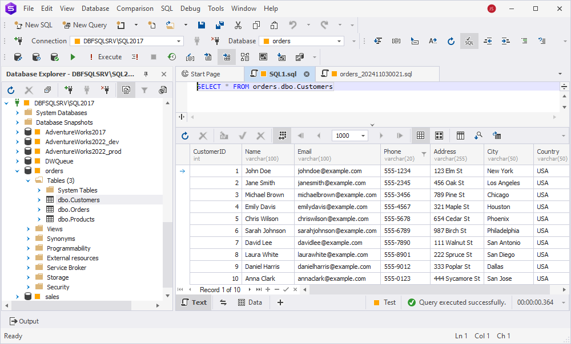Viewport: 571px width, 344px height.
Task: Collapse the DBFSQLSRV\SQL2017 server node
Action: pyautogui.click(x=6, y=103)
